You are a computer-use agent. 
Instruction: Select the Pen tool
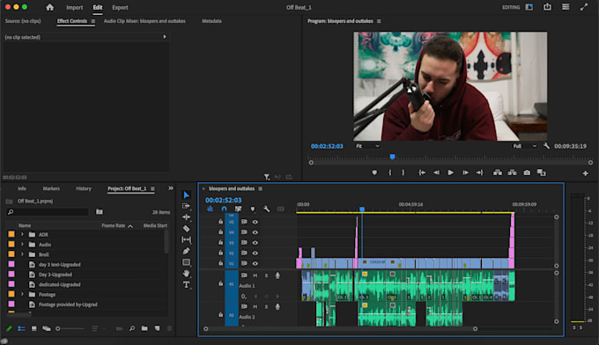click(x=187, y=251)
